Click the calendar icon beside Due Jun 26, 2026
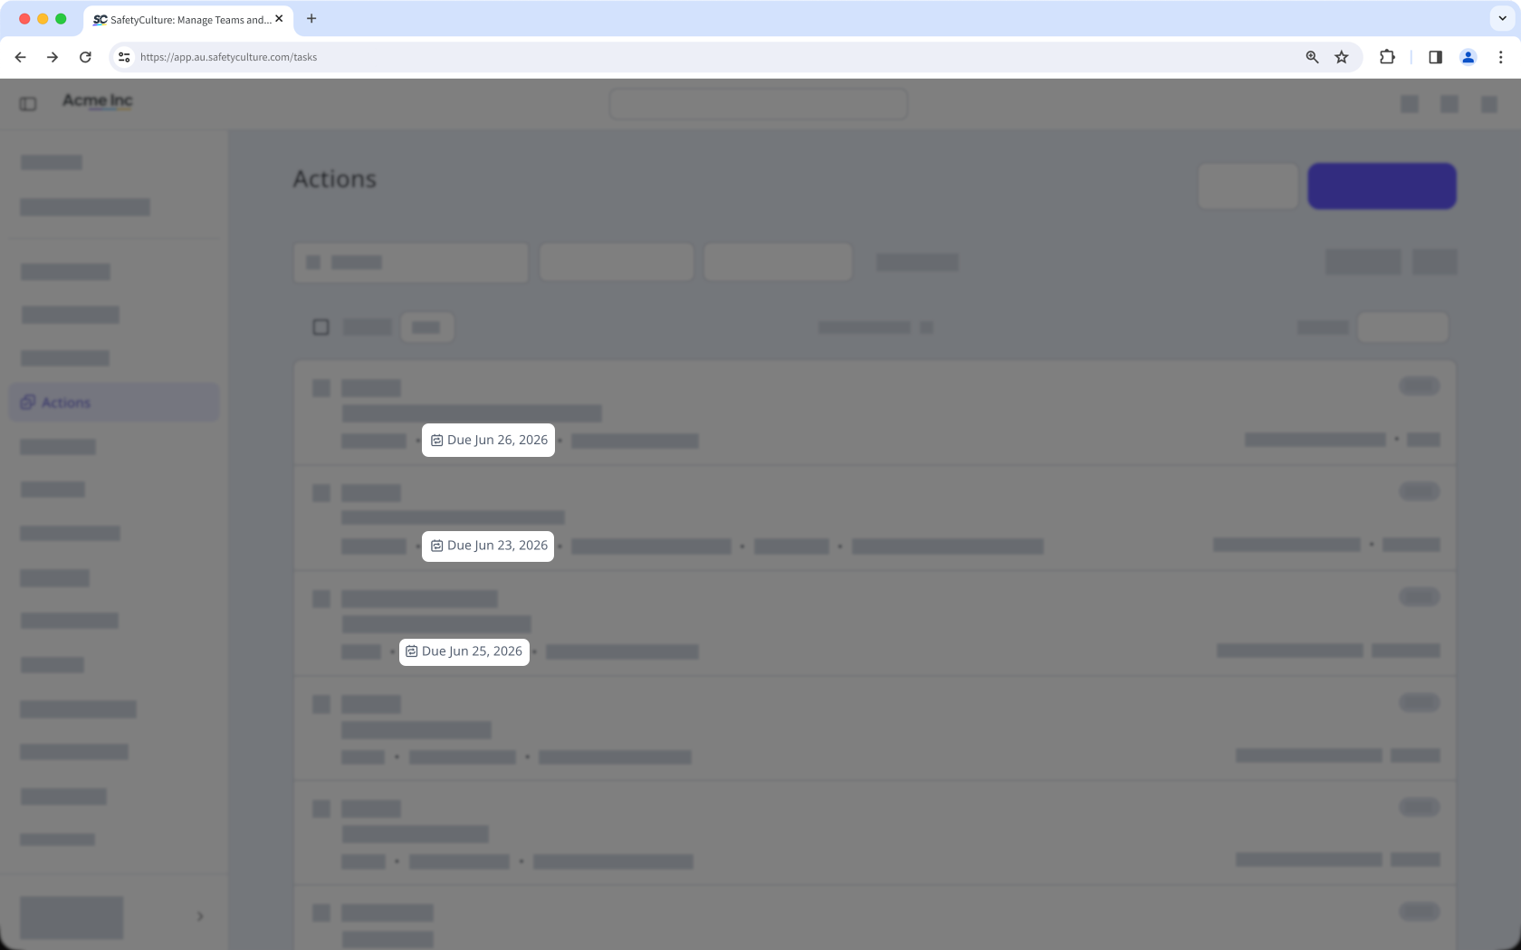The image size is (1521, 950). 436,440
